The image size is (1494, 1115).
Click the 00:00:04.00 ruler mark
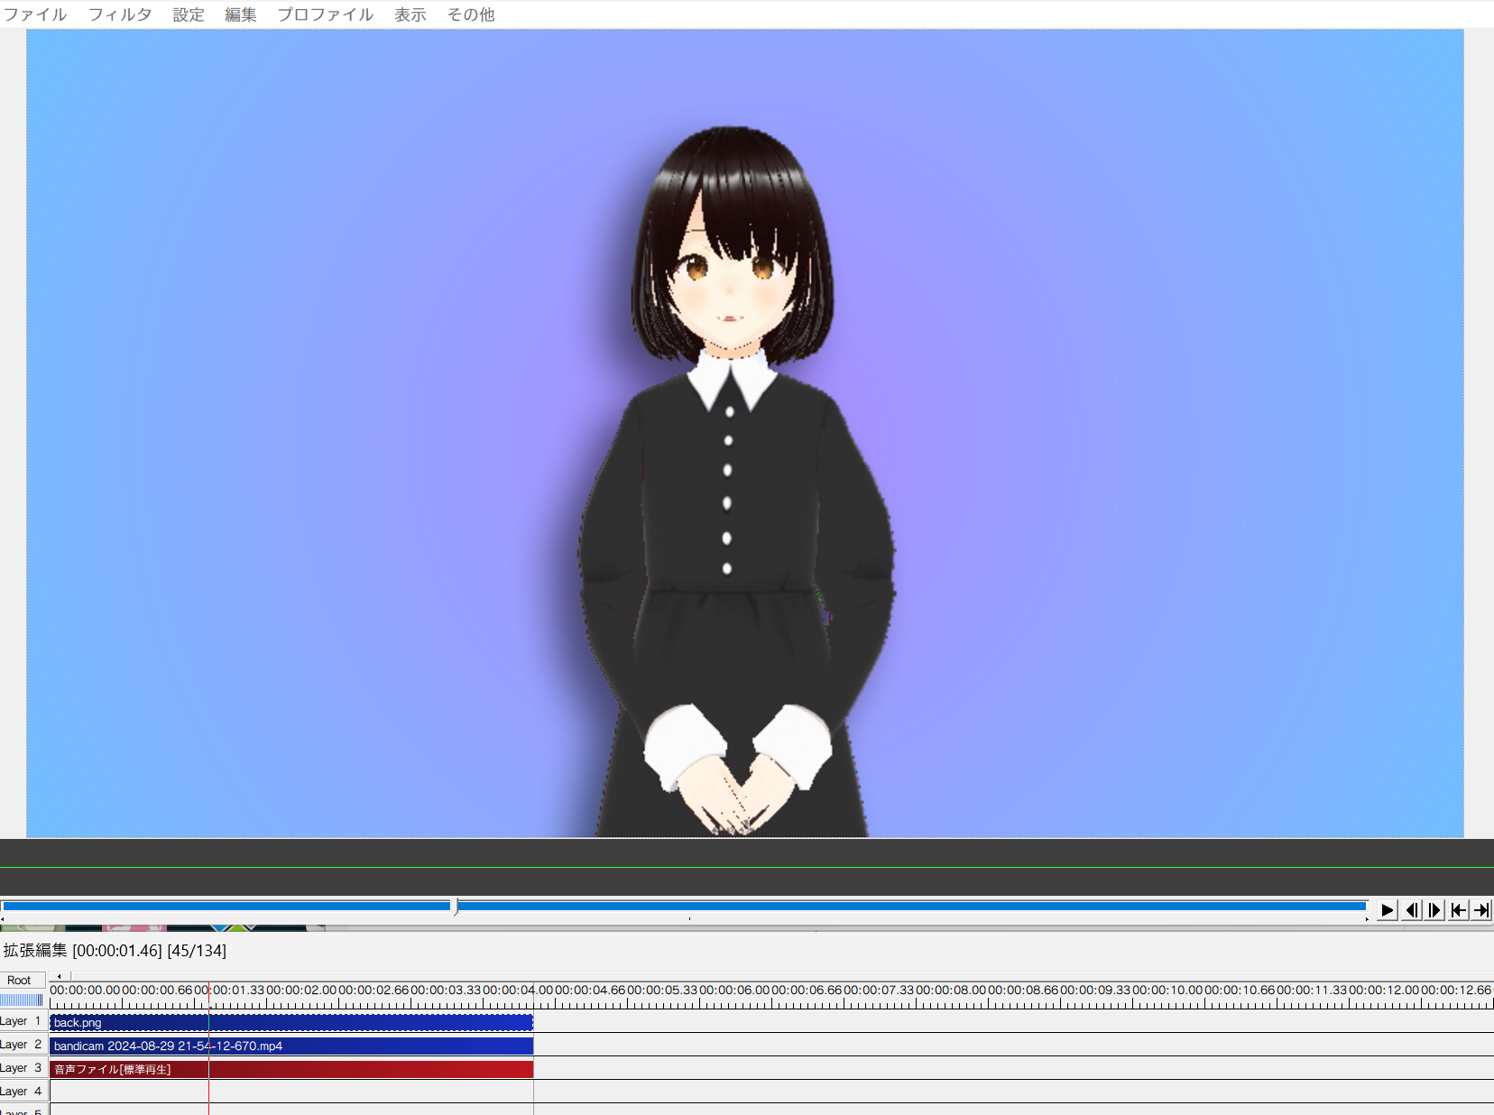(518, 990)
